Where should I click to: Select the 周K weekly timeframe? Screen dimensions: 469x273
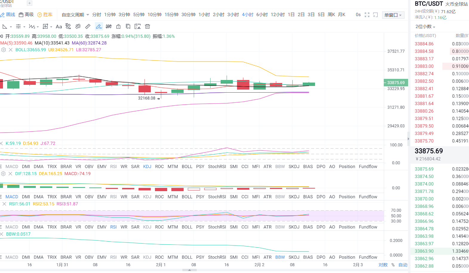click(331, 15)
